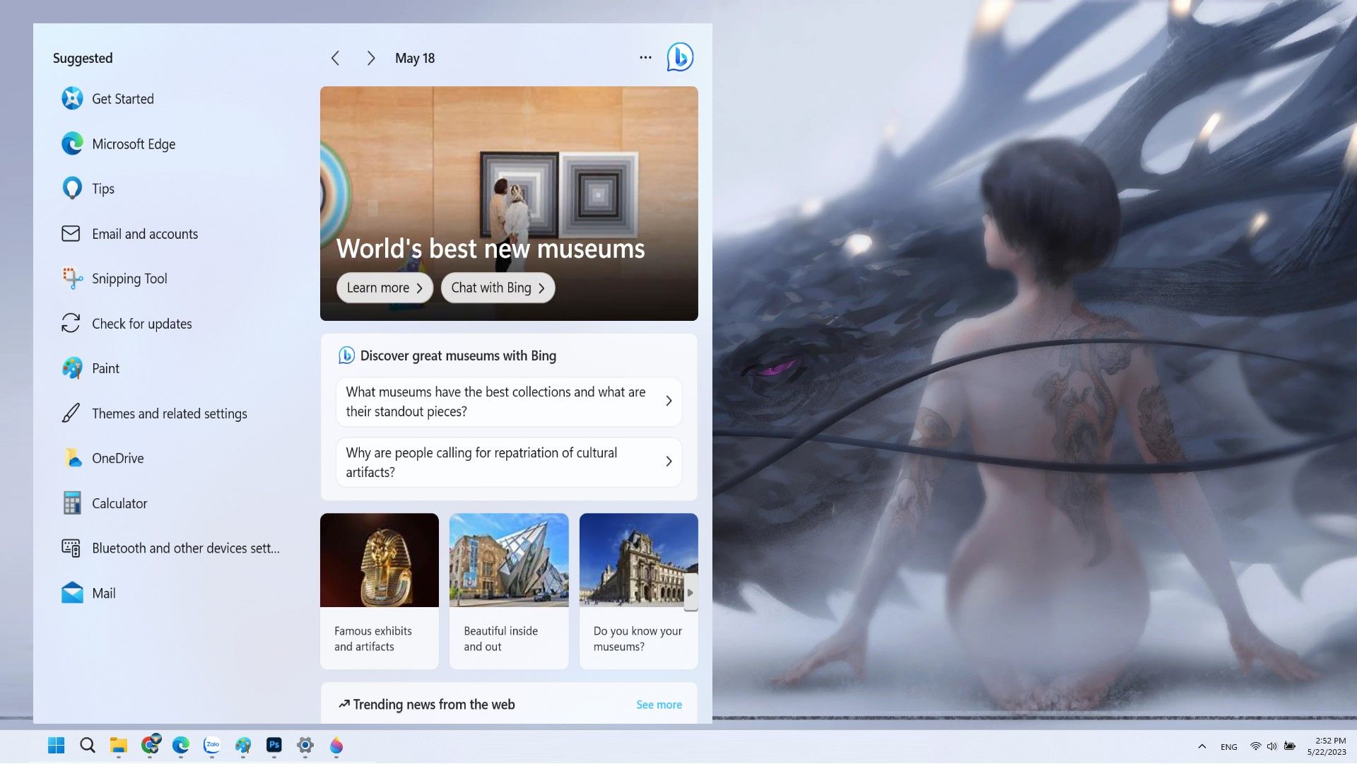Open Settings gear in taskbar

[305, 746]
